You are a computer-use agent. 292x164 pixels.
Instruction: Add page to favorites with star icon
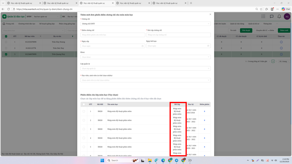(x=261, y=9)
